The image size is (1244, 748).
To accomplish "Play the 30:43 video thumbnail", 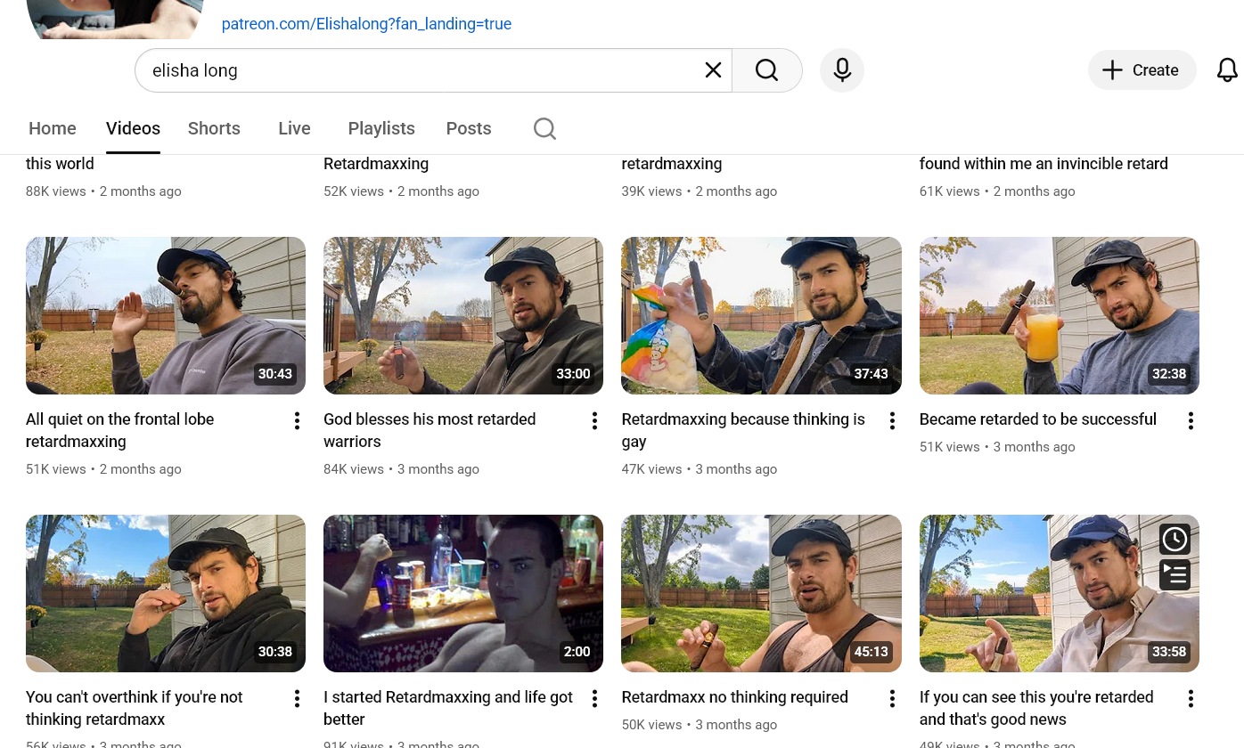I will click(x=166, y=315).
